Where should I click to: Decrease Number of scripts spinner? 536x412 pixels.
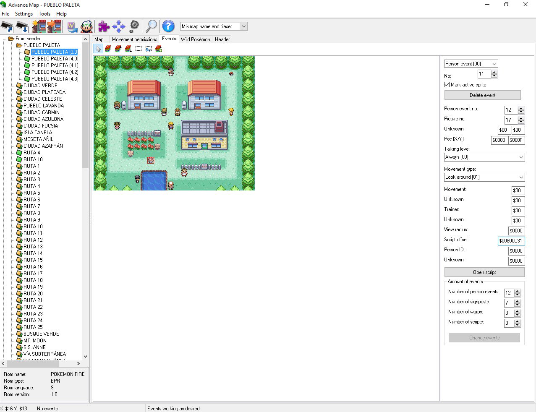tap(517, 325)
